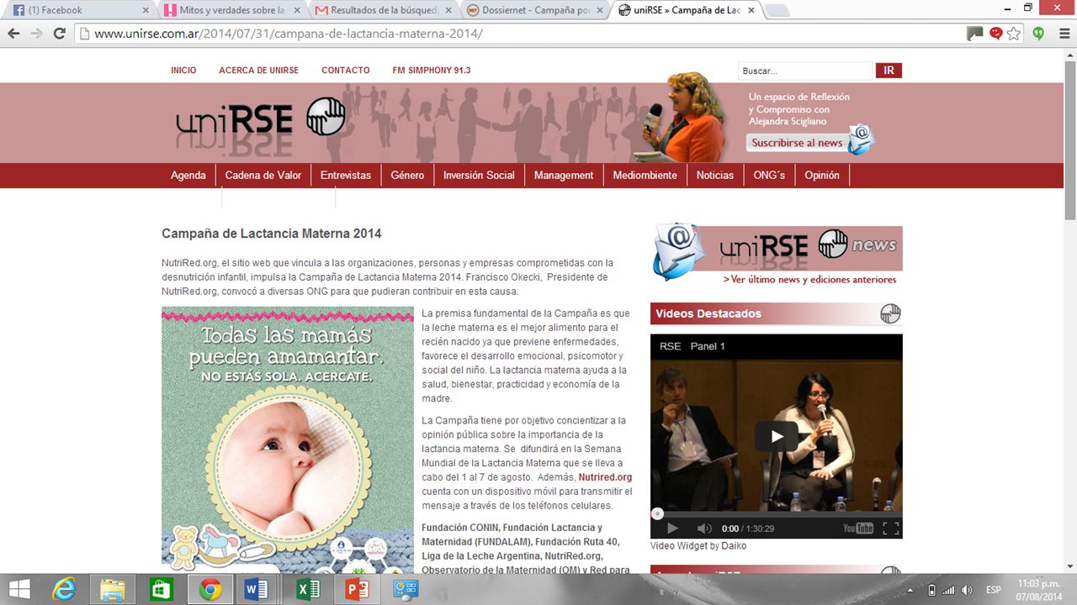Open the Noticias menu item
Image resolution: width=1077 pixels, height=605 pixels.
point(715,175)
